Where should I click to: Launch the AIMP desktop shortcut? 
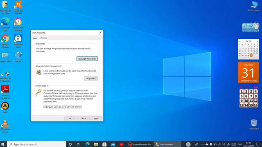pyautogui.click(x=5, y=107)
